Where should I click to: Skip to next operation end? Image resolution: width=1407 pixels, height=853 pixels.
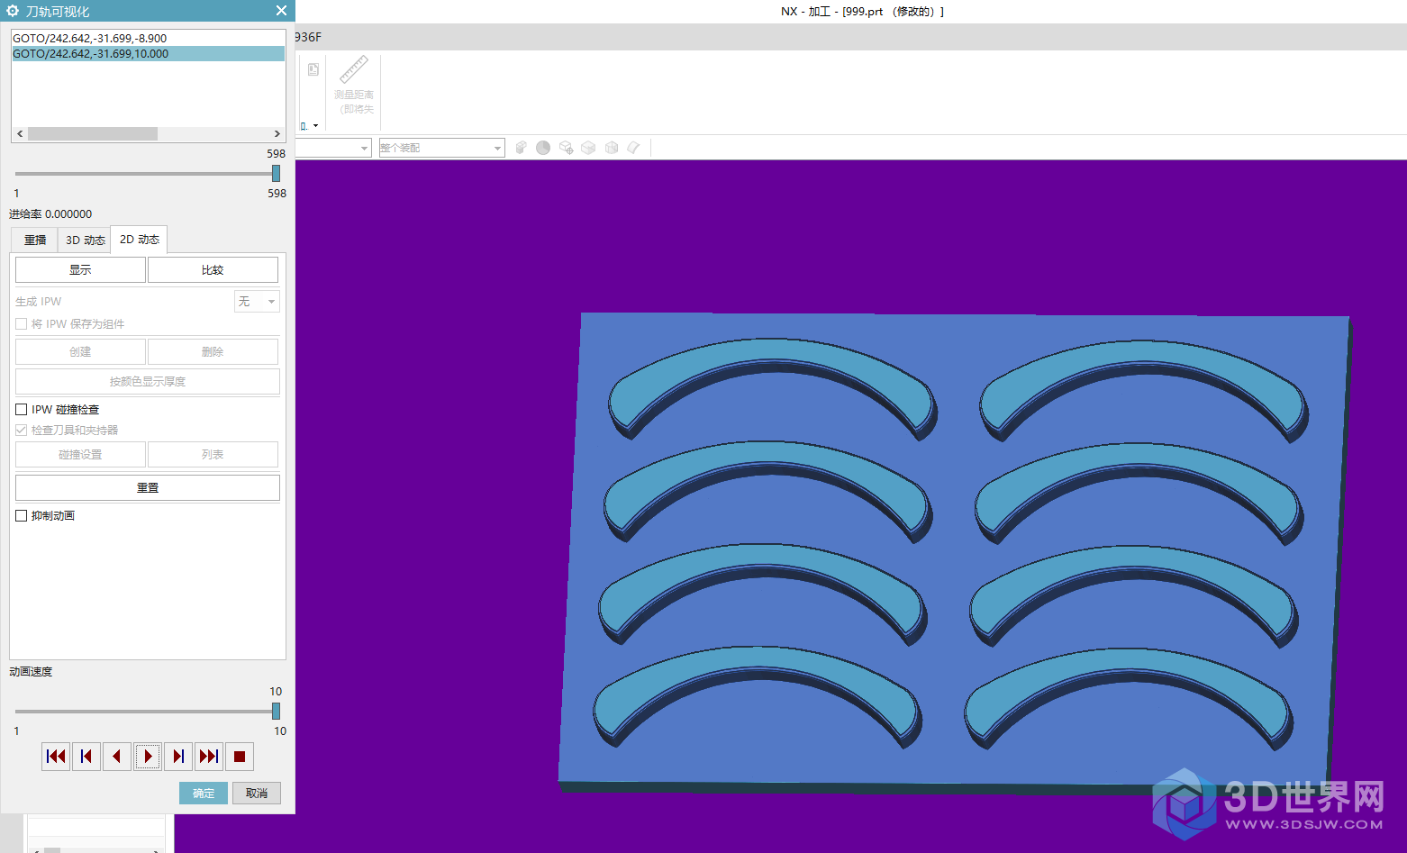(x=209, y=757)
